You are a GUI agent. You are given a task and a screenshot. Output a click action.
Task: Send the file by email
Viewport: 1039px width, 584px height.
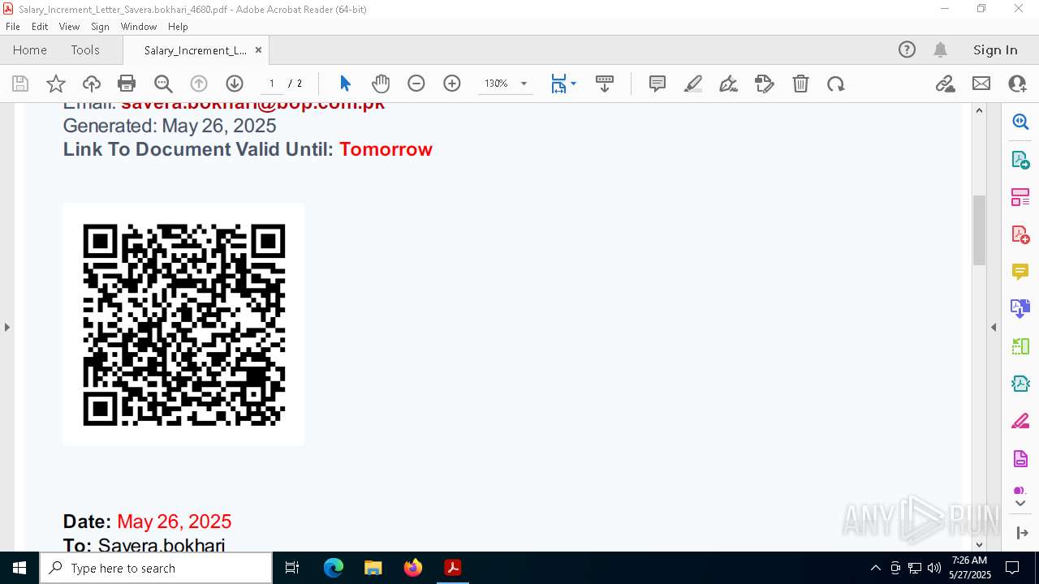pos(981,84)
